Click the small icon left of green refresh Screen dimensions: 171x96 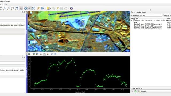[x=133, y=91]
